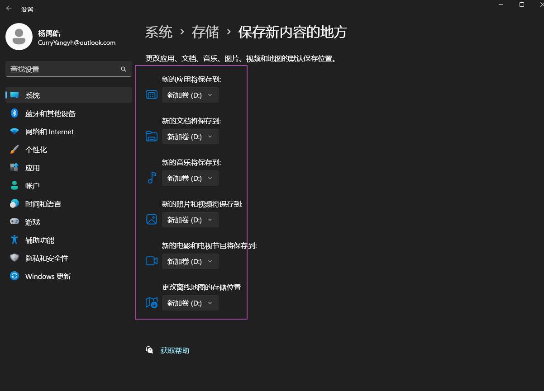
Task: Open drive dropdown for 新的电影和电视节目将保存到
Action: point(191,261)
